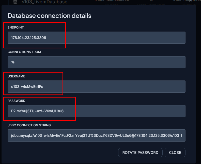Select the JDBC connection string field
The height and width of the screenshot is (164, 201).
(97, 135)
